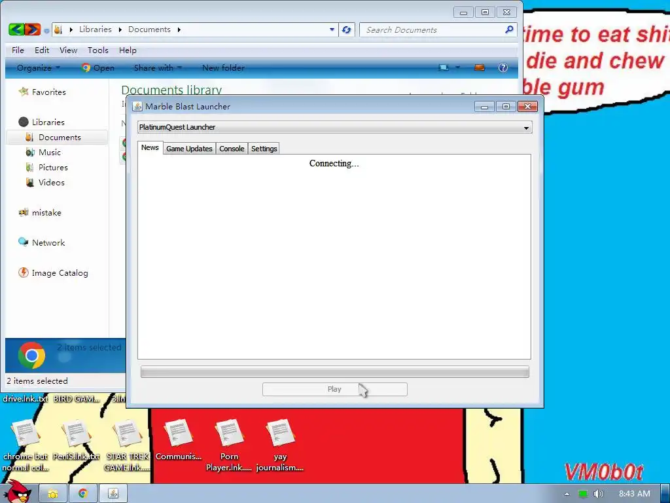
Task: Click the breadcrumb arrow after Documents
Action: 179,29
